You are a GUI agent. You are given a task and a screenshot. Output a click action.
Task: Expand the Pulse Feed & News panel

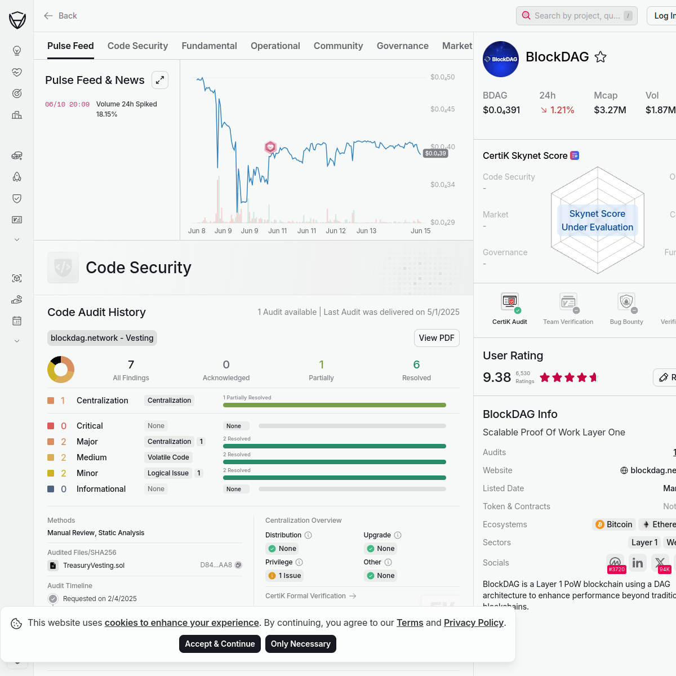coord(160,80)
